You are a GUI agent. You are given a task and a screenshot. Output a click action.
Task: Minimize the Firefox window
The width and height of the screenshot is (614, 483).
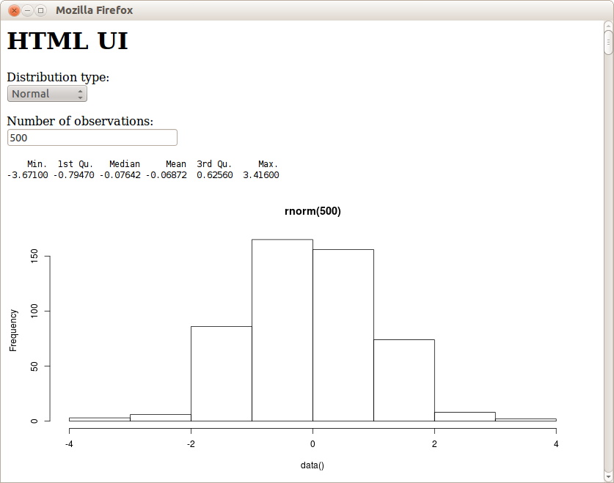[x=27, y=11]
